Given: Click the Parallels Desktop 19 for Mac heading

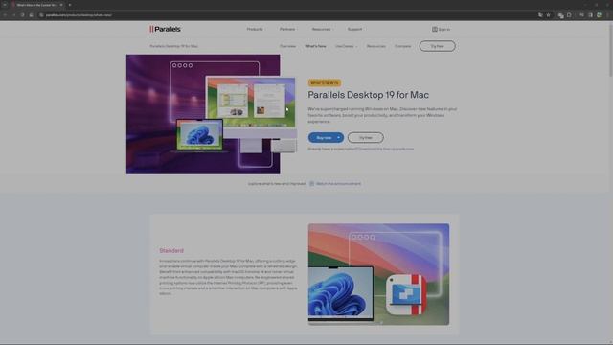Looking at the screenshot, I should pos(368,95).
